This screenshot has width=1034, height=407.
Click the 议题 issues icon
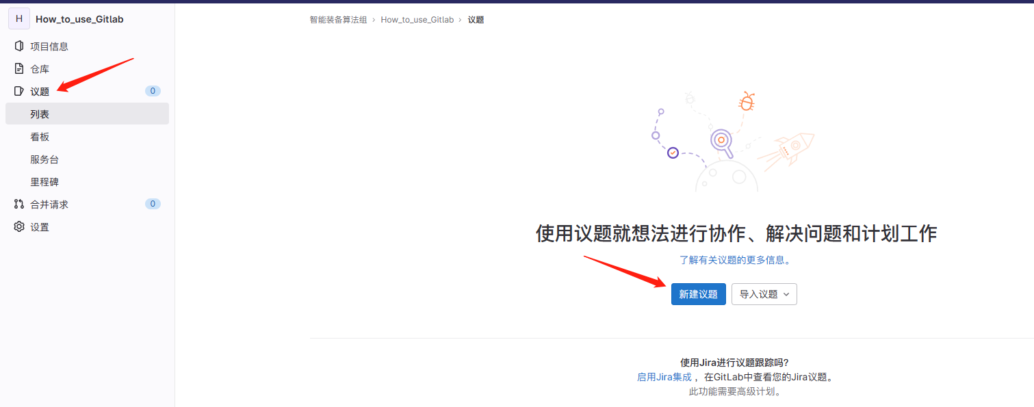tap(19, 92)
